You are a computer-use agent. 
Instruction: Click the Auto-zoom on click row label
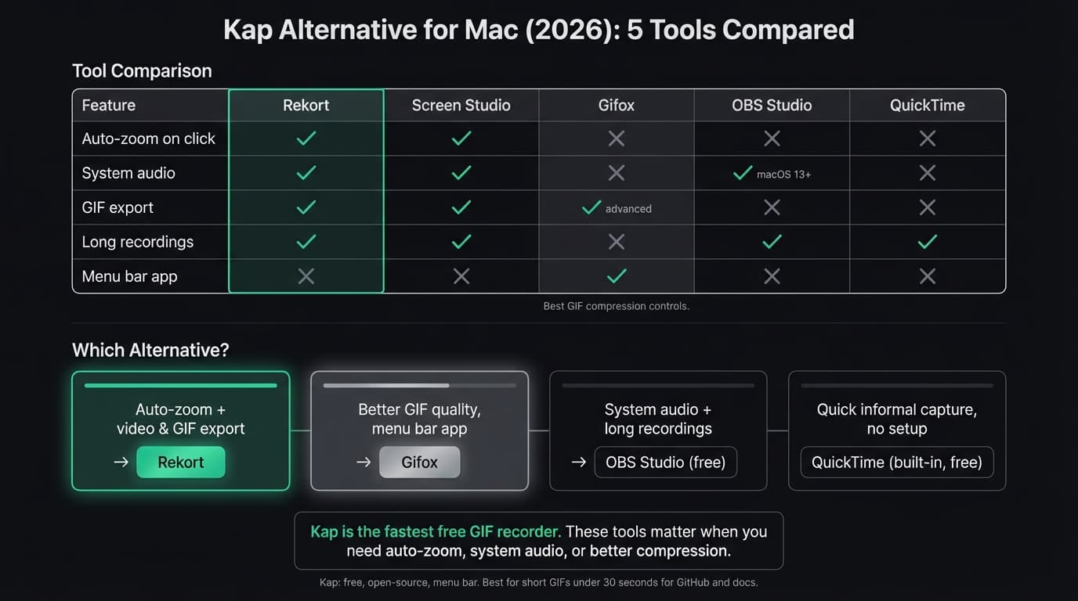pos(148,139)
